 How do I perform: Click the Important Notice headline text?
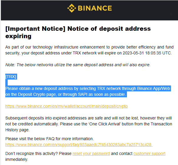[x=78, y=32]
